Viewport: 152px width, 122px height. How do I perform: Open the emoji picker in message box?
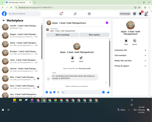tap(103, 92)
